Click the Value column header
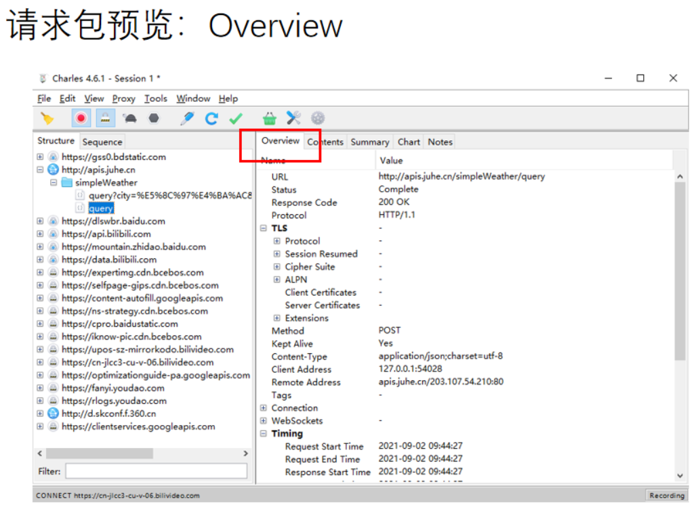 point(391,161)
